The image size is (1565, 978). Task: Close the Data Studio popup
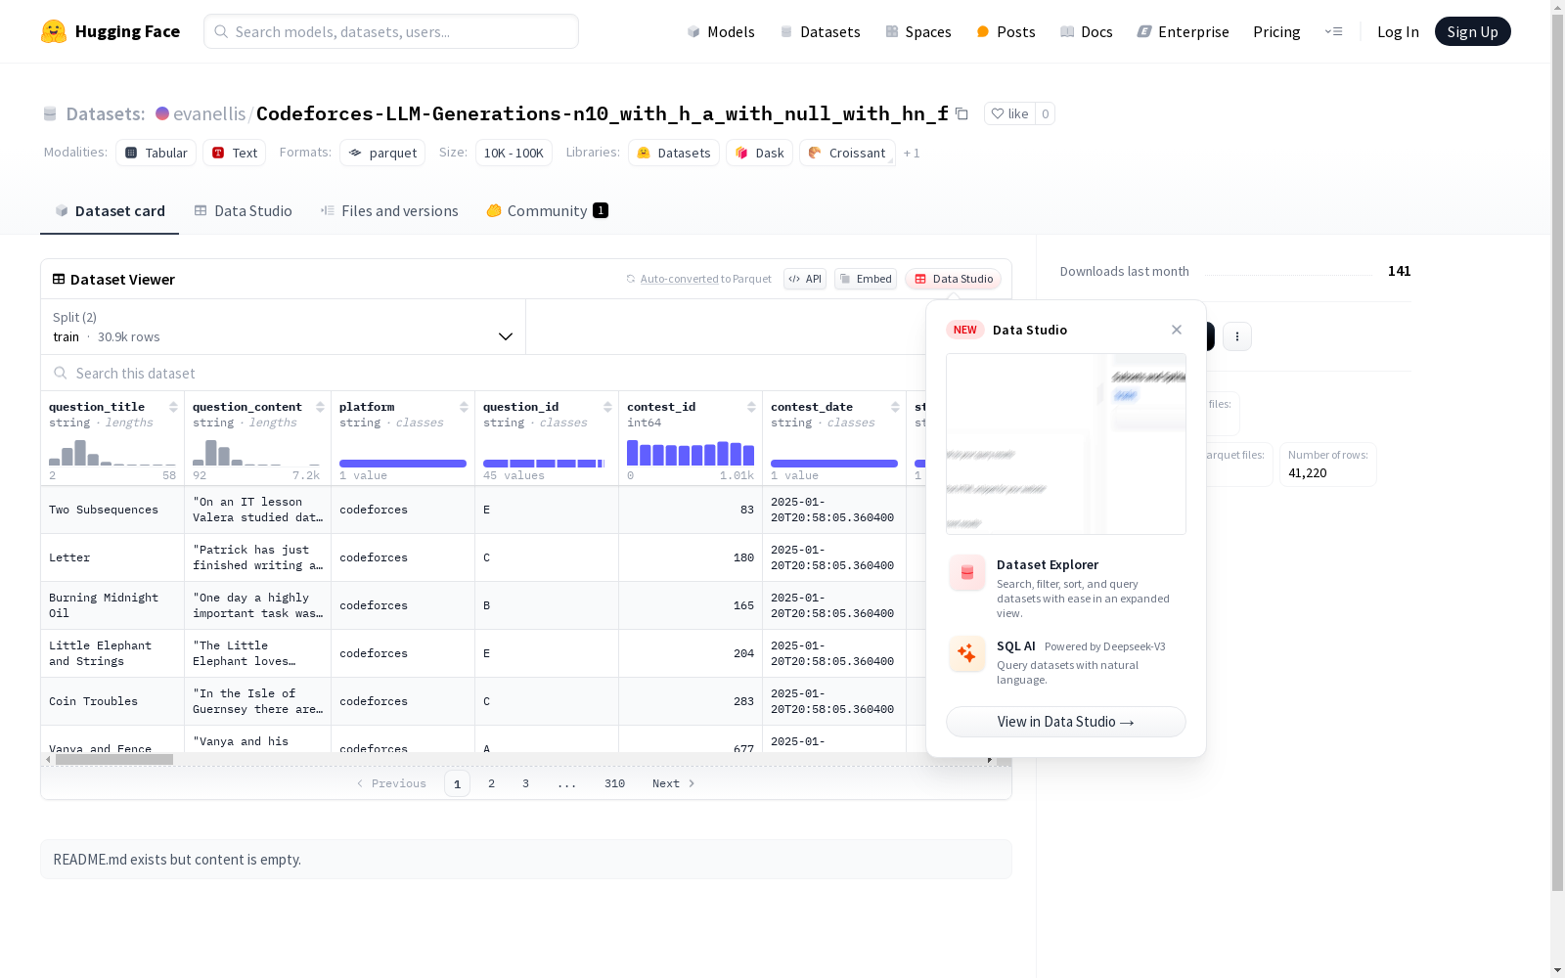(x=1177, y=330)
